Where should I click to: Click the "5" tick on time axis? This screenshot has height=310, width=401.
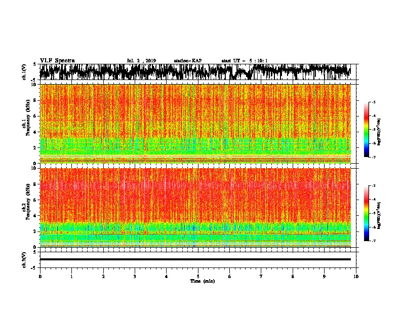198,277
